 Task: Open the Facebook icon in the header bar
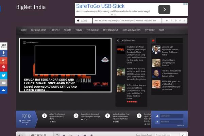[171, 20]
